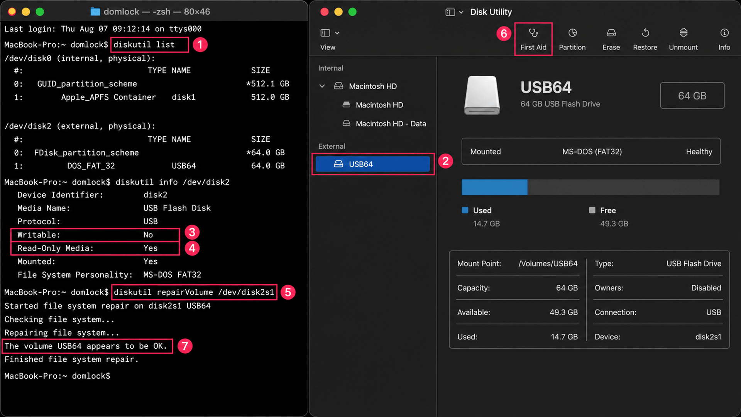The width and height of the screenshot is (741, 417).
Task: Click the Erase toolbar icon
Action: [x=611, y=33]
